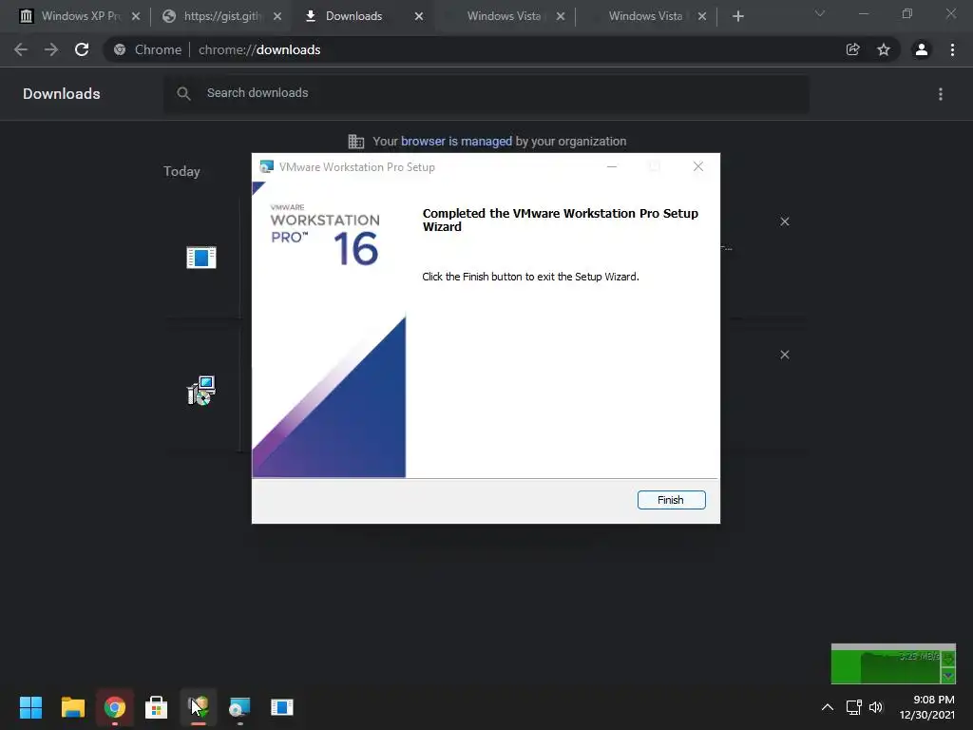
Task: Open Chrome's three-dot main menu
Action: (x=952, y=49)
